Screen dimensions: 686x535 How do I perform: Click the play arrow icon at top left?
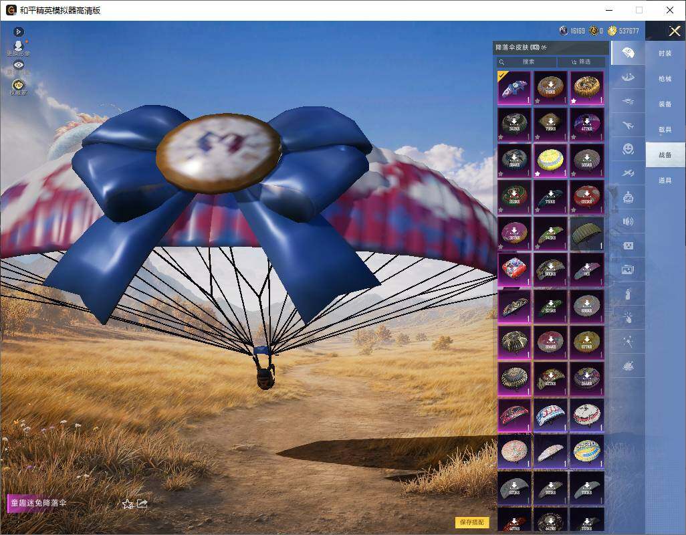click(18, 32)
